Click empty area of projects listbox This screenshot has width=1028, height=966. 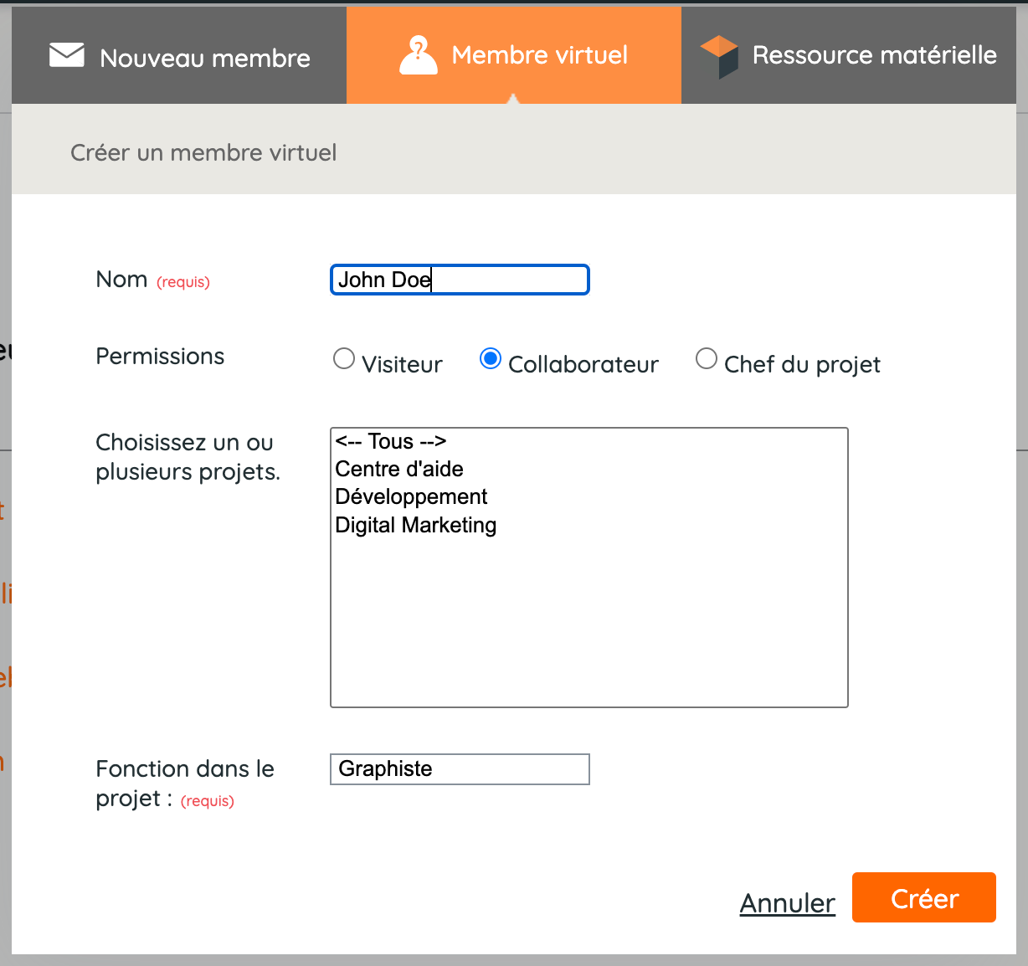589,624
